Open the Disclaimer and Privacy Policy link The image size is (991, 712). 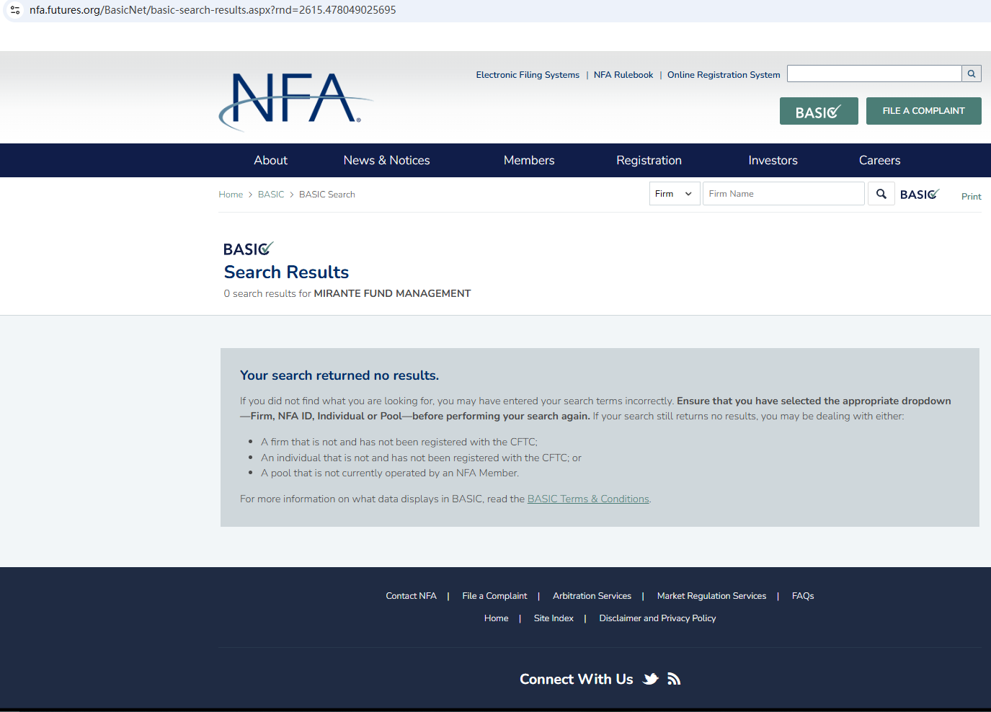click(x=657, y=618)
